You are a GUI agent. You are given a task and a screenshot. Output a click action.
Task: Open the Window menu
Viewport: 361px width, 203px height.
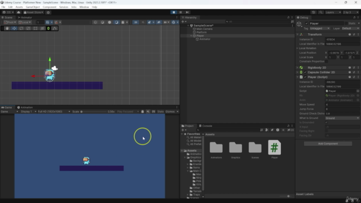[84, 7]
